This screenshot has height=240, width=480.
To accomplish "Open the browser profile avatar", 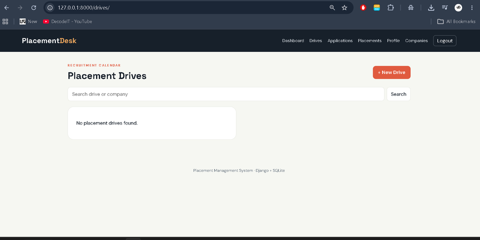I will (458, 7).
